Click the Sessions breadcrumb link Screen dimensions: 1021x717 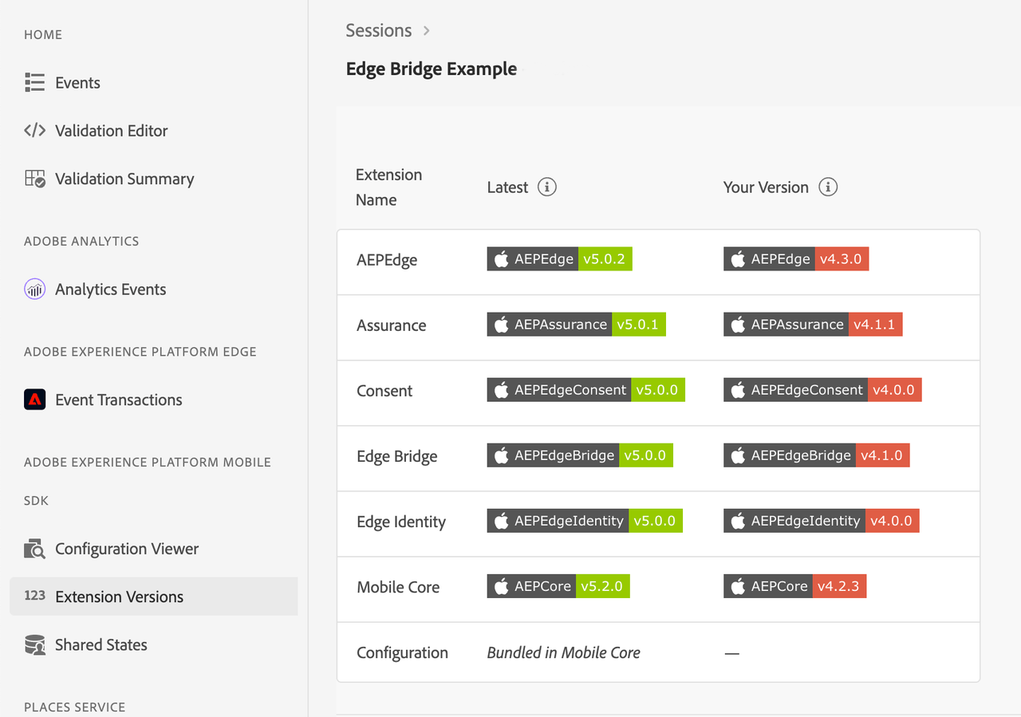click(378, 30)
